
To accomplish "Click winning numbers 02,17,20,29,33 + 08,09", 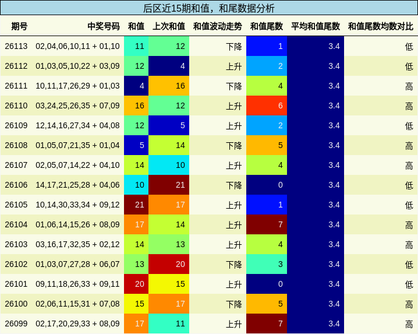I will click(x=77, y=324).
